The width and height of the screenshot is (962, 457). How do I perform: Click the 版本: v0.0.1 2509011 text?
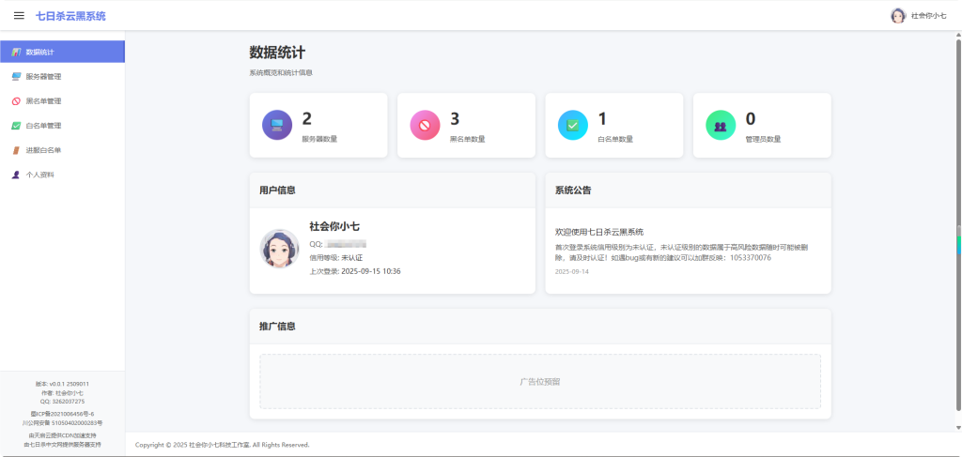coord(62,384)
